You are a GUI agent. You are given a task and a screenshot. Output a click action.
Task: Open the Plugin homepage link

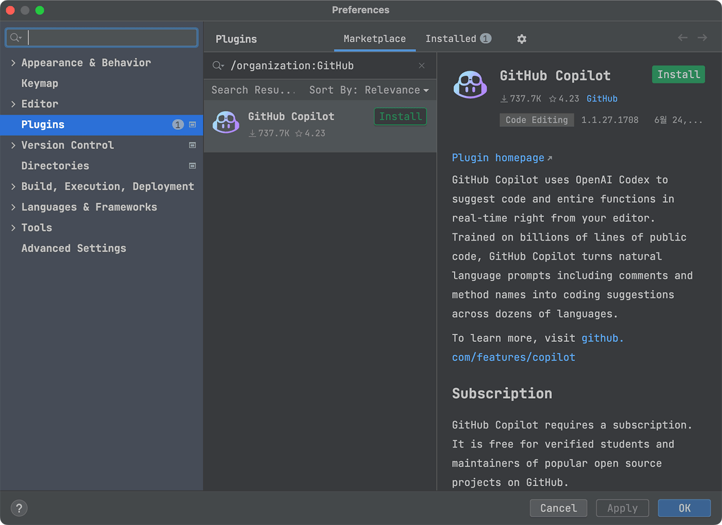(502, 158)
